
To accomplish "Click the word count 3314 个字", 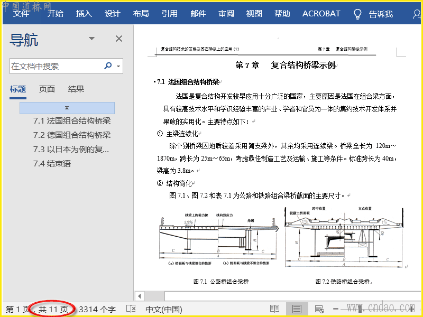I will pos(97,309).
